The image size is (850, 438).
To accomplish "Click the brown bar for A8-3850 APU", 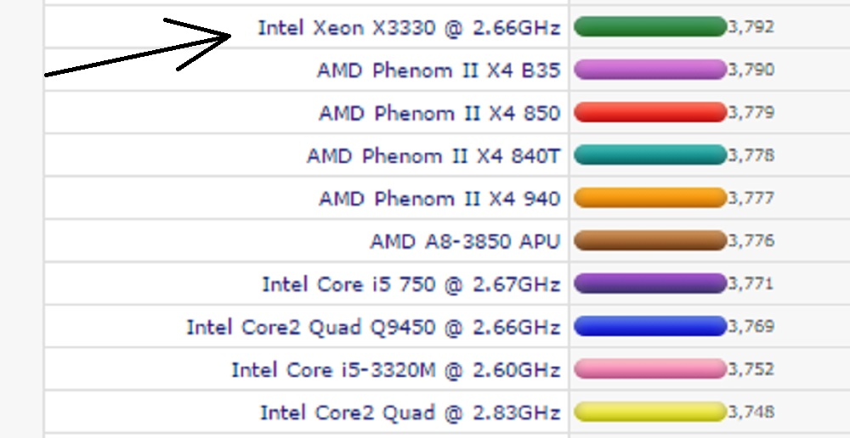I will coord(650,241).
